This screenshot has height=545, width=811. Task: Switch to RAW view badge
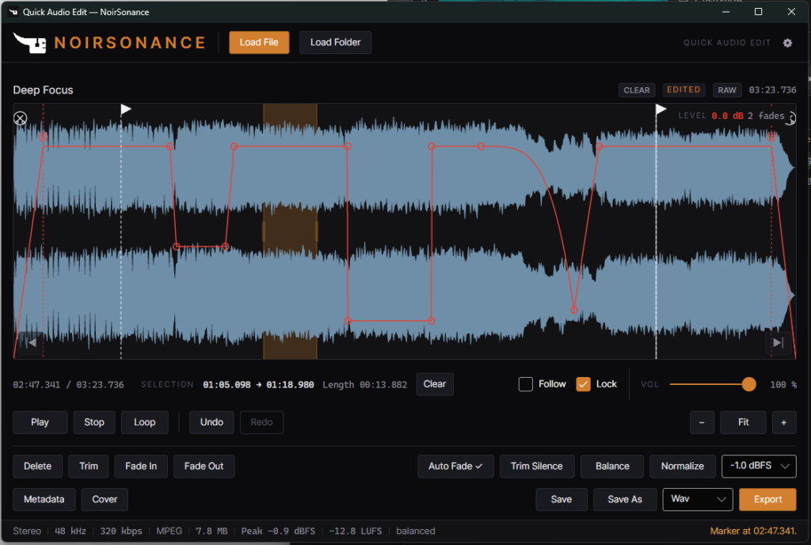(x=727, y=90)
